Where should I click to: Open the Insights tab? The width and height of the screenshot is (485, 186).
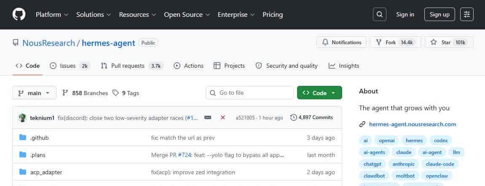(x=344, y=66)
